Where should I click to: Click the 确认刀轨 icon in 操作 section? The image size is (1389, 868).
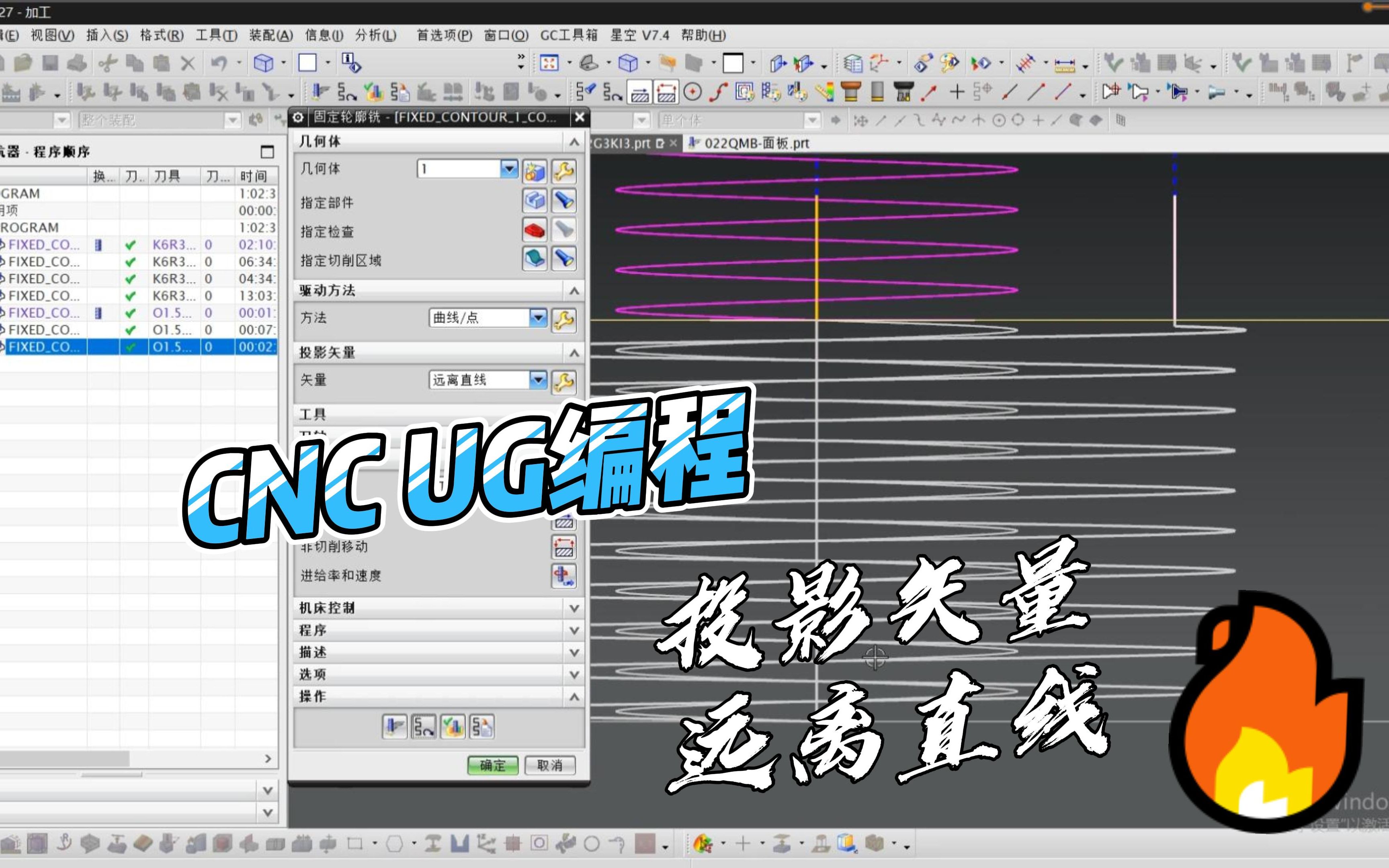pyautogui.click(x=454, y=726)
